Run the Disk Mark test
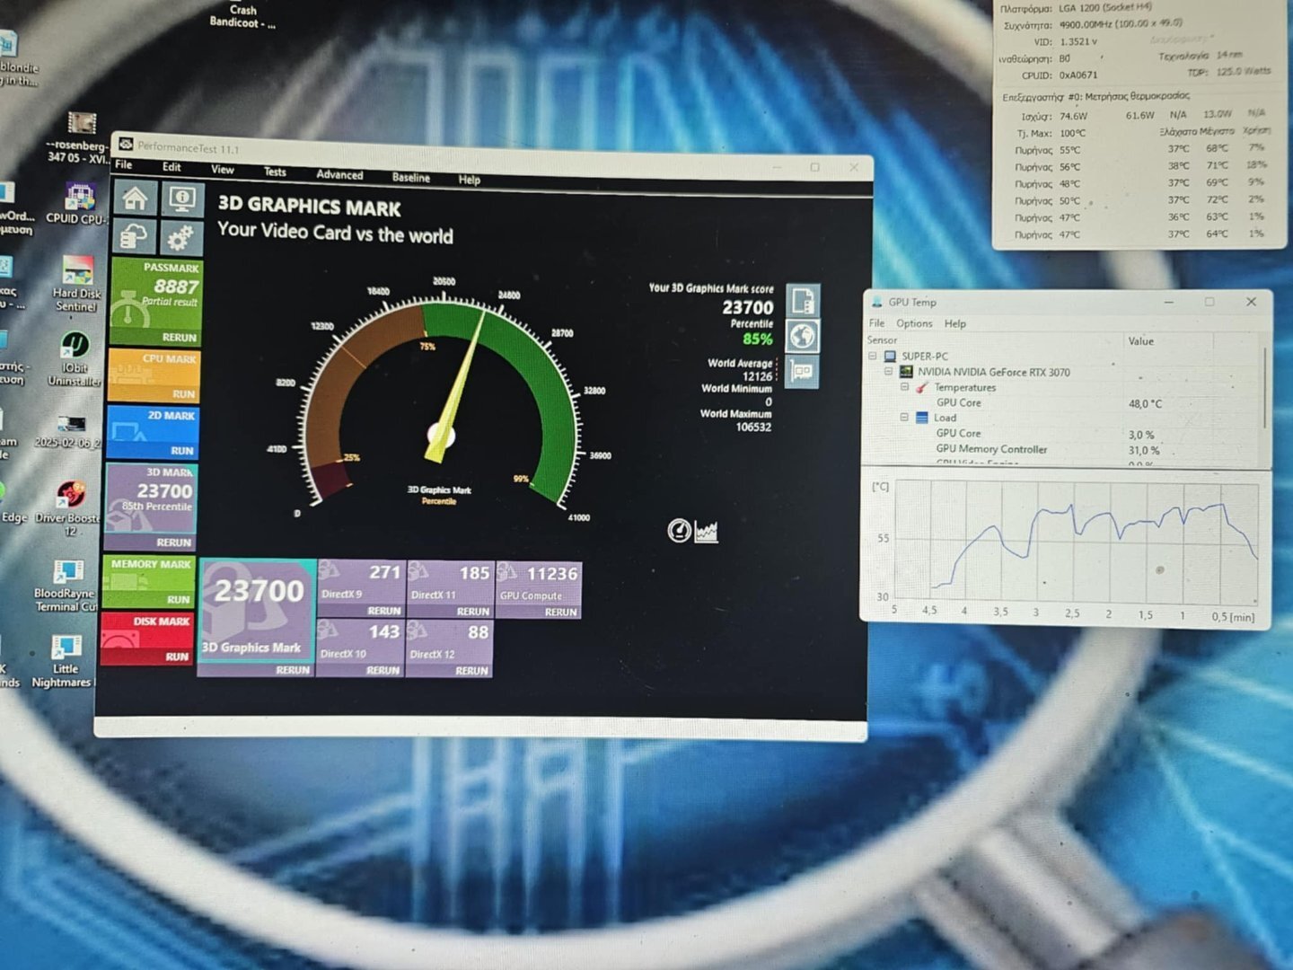 tap(177, 657)
